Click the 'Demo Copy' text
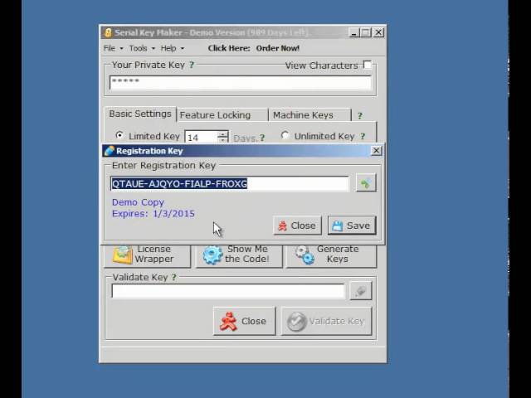 point(139,202)
